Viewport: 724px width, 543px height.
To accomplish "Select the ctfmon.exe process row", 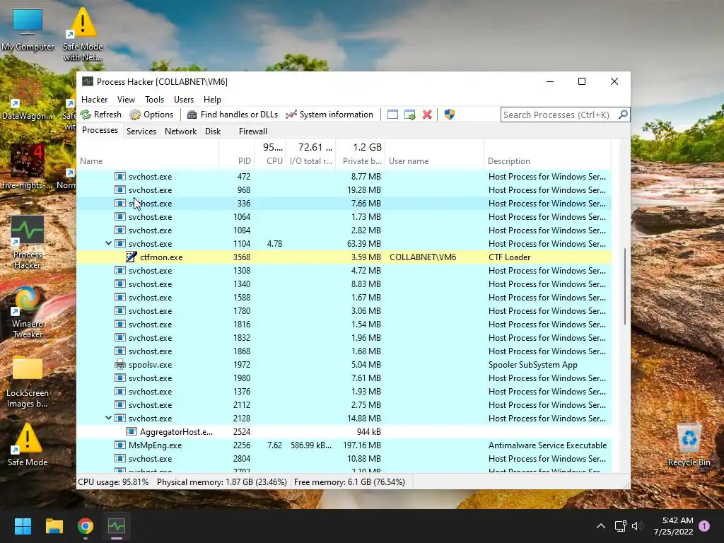I will 344,257.
